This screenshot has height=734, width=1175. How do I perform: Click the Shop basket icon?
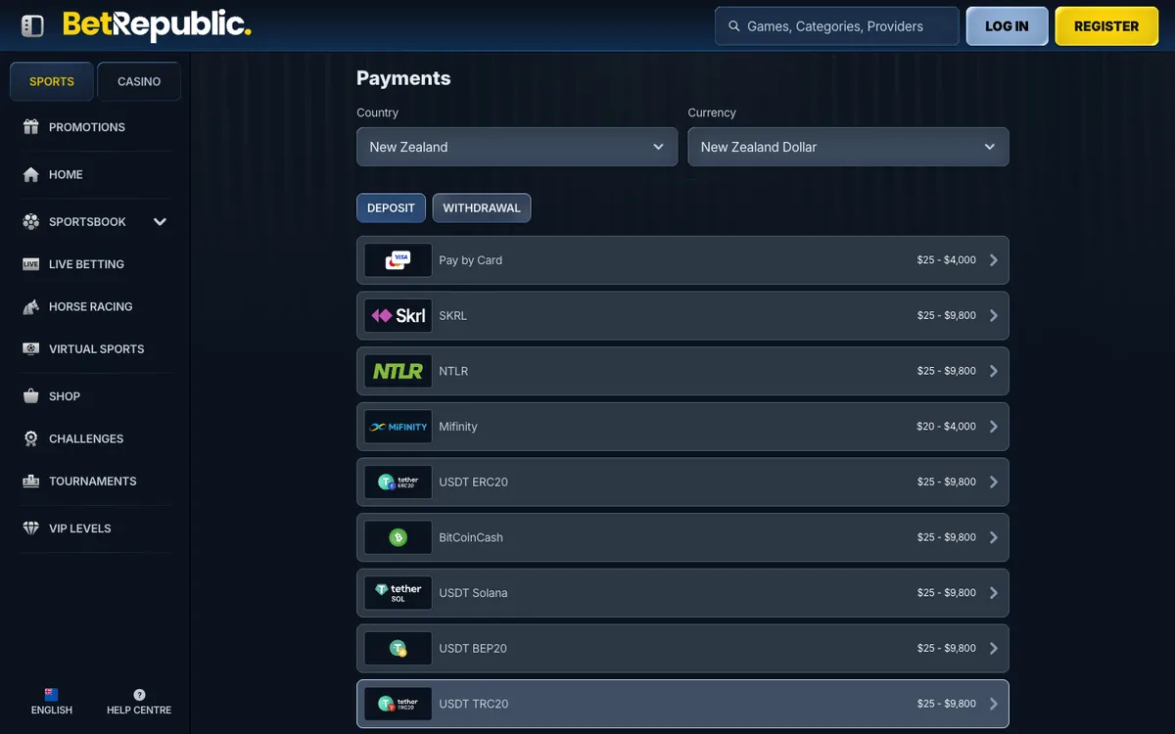coord(31,396)
